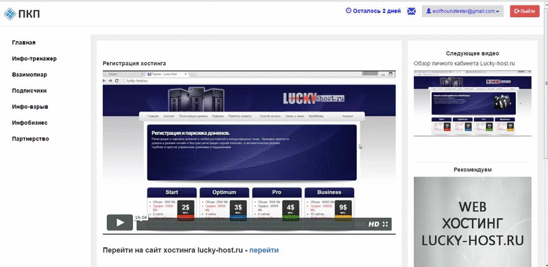The image size is (548, 267).
Task: Click the video progress bar
Action: pyautogui.click(x=245, y=225)
